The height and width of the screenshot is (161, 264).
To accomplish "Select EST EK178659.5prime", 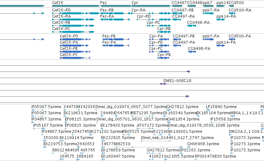I will [x=103, y=153].
